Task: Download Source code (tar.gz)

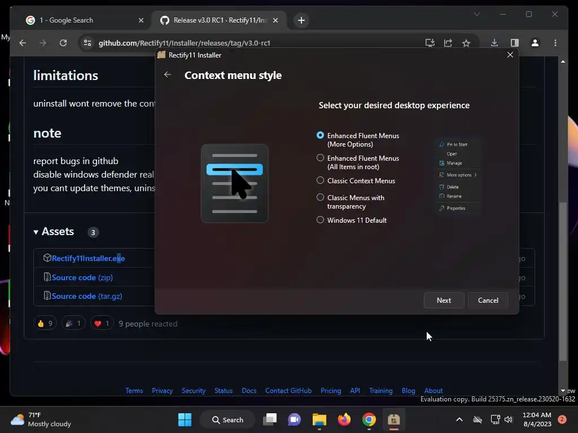Action: tap(87, 296)
